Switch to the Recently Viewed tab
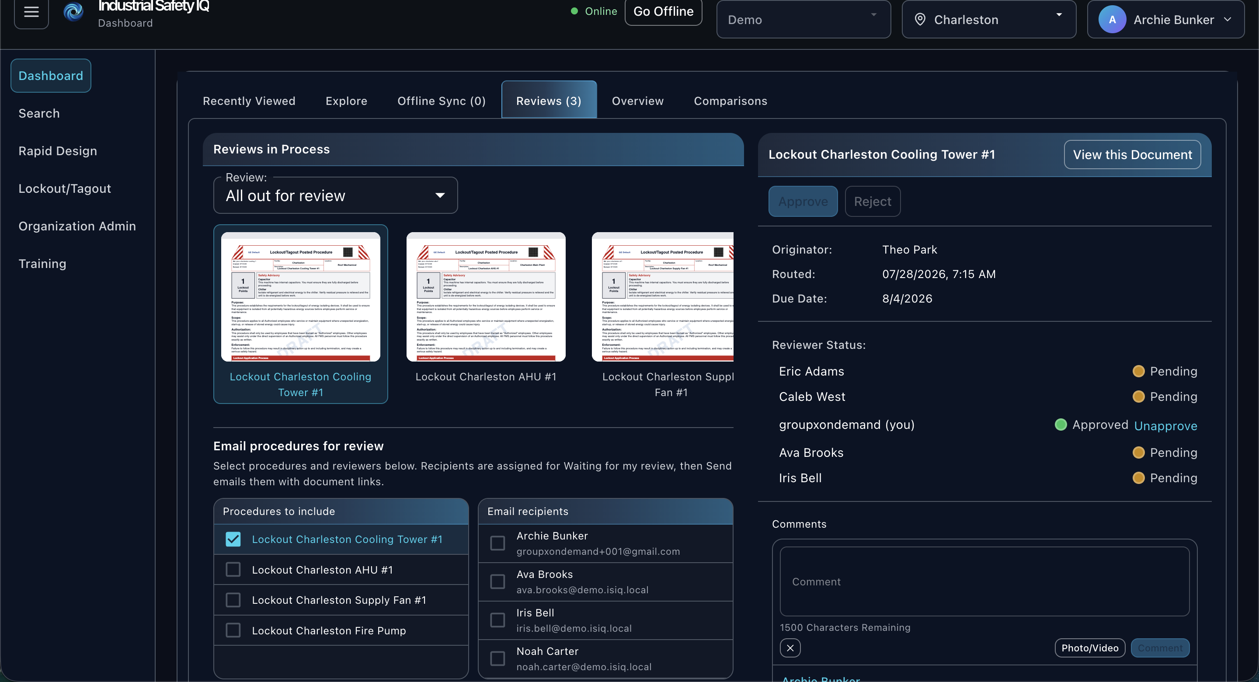The height and width of the screenshot is (682, 1259). click(x=249, y=101)
